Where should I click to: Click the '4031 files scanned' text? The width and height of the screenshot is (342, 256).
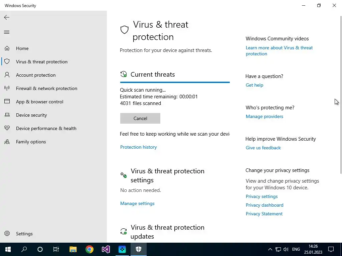pyautogui.click(x=141, y=103)
